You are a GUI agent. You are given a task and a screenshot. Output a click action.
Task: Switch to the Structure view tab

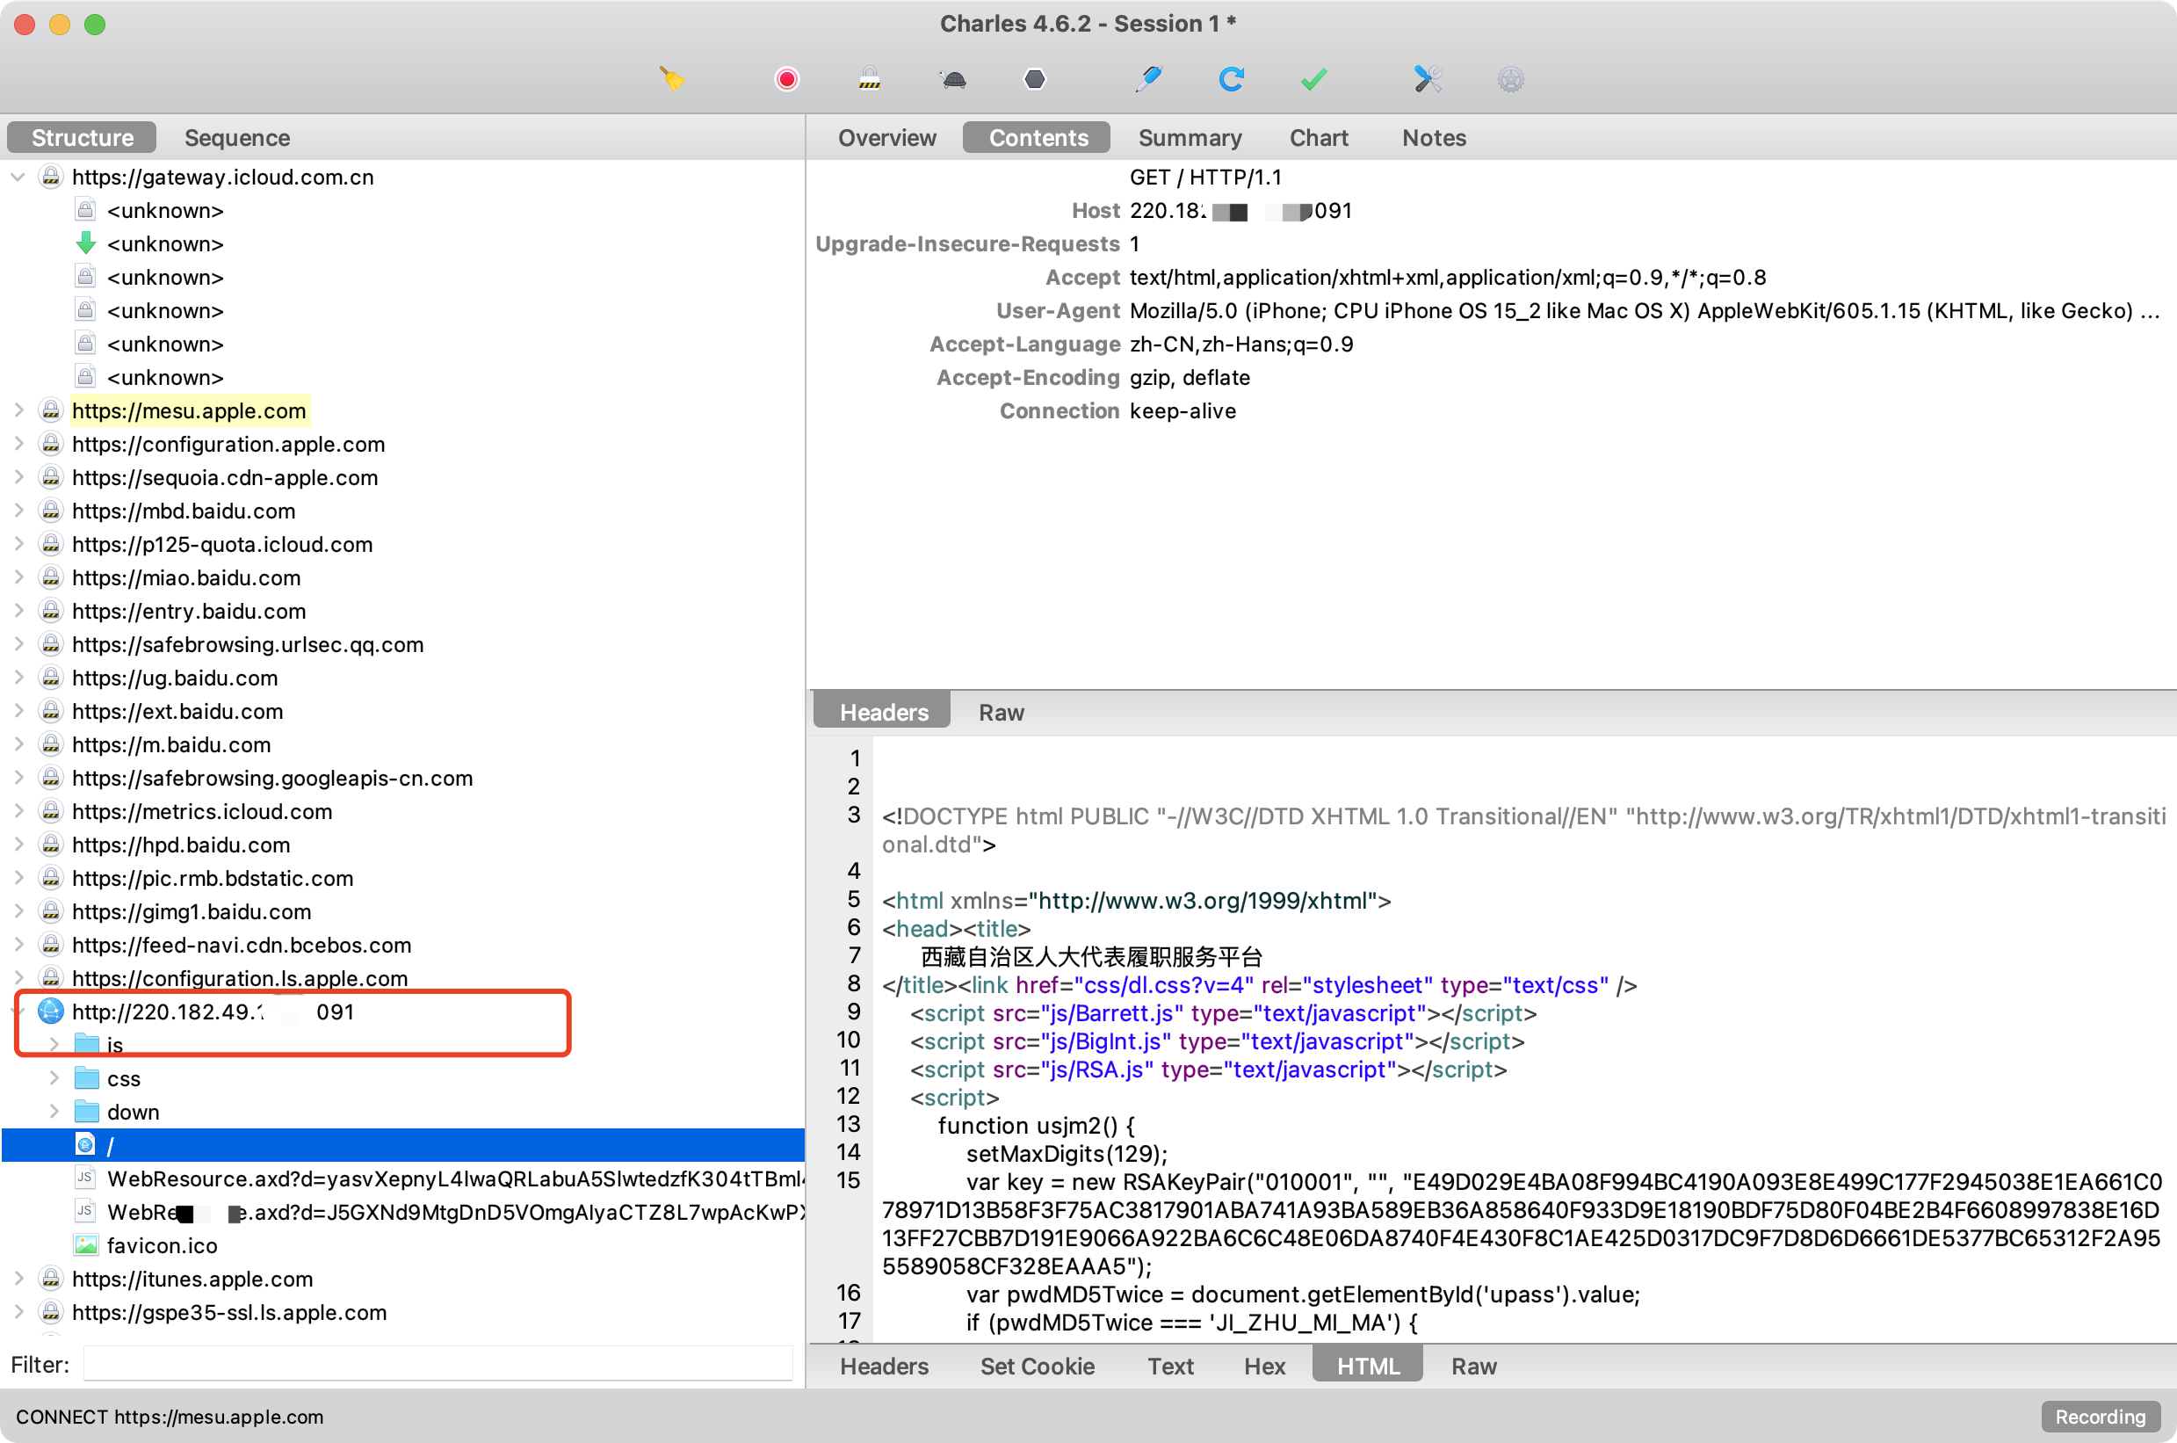coord(82,137)
